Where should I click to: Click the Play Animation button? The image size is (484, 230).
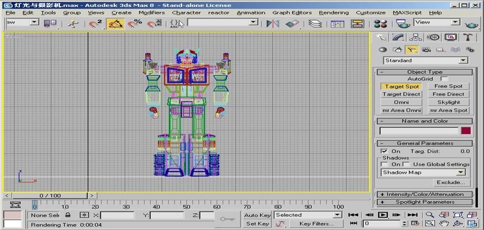[383, 215]
